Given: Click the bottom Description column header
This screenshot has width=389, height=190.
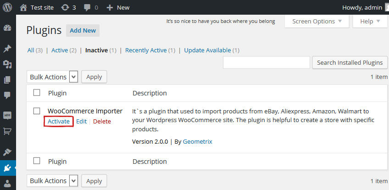Looking at the screenshot, I should [x=150, y=162].
